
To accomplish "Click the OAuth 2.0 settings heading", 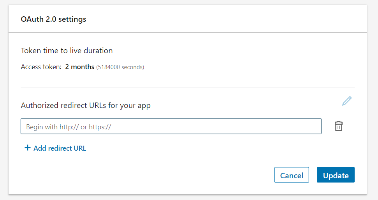I will pos(54,19).
